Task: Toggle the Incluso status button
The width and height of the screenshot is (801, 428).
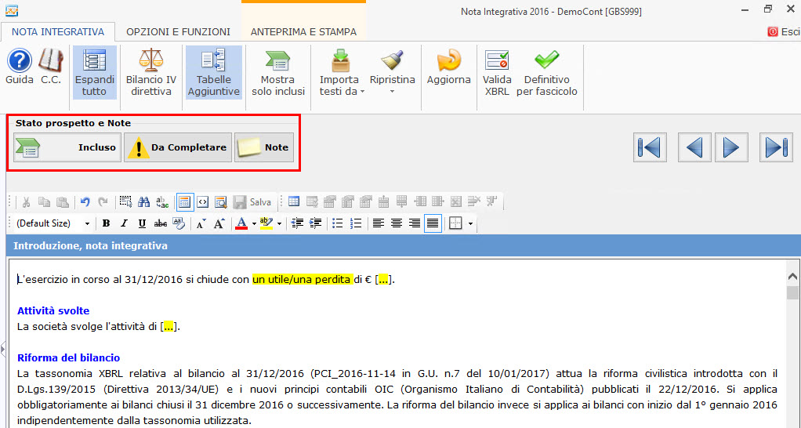Action: click(67, 147)
